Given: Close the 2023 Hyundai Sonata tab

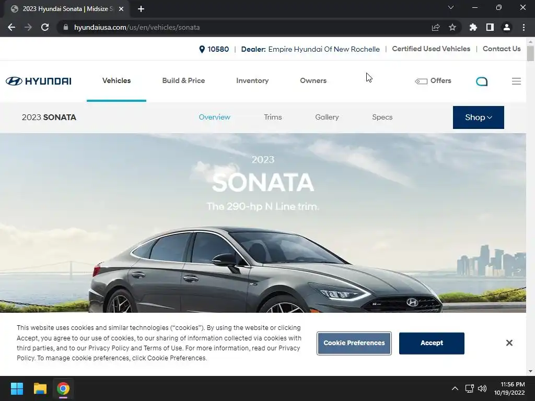Looking at the screenshot, I should point(121,9).
